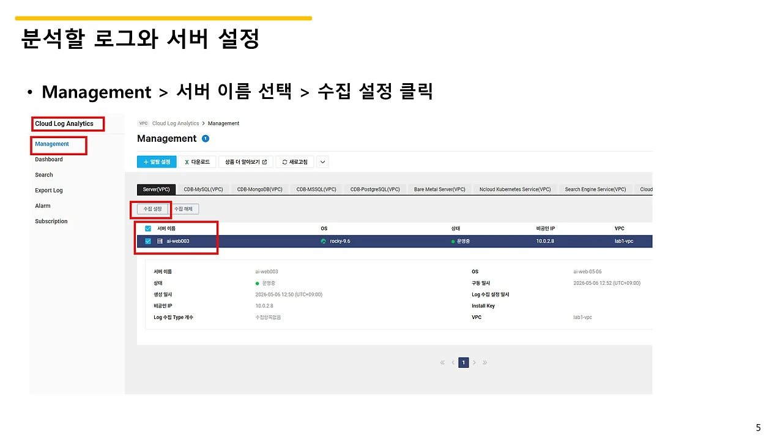Viewport: 783px width, 440px height.
Task: Click the 알람 설정 button
Action: click(157, 162)
